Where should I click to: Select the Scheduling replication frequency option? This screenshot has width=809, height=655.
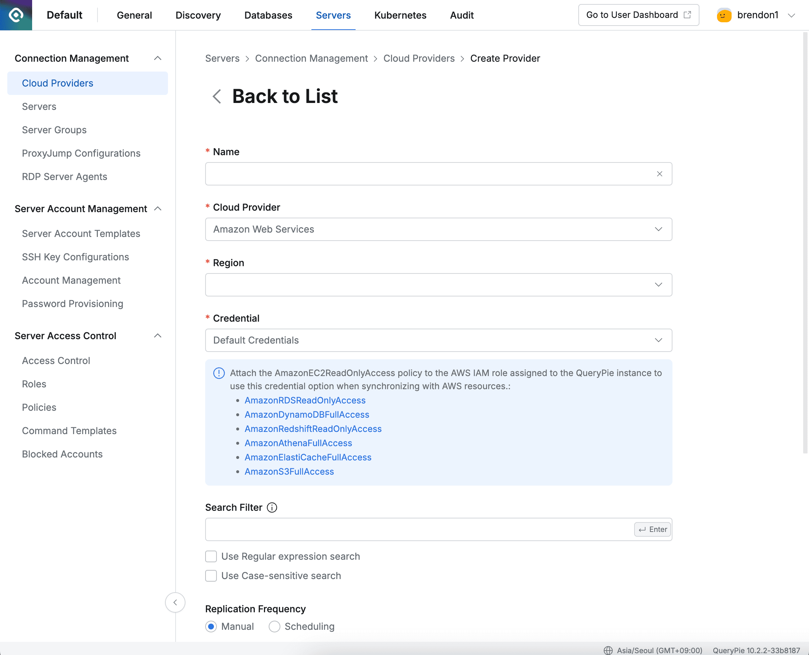point(274,626)
